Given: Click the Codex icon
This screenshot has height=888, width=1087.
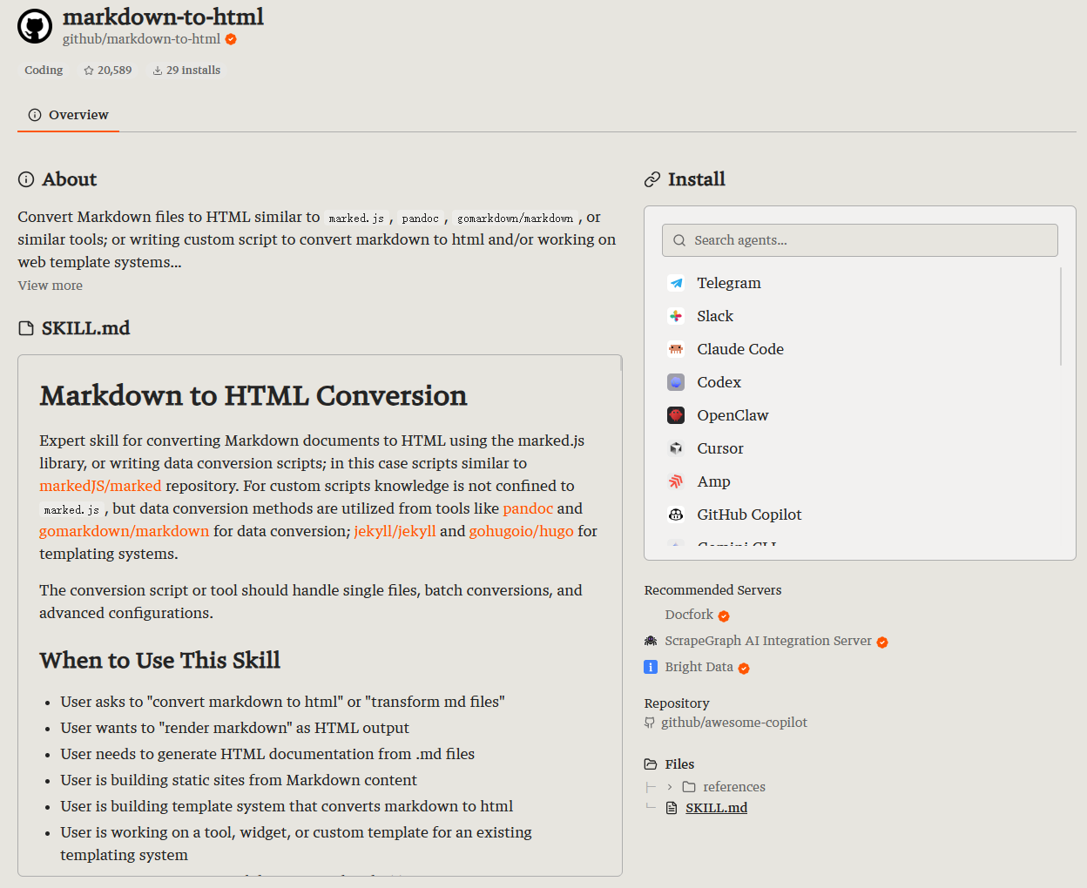Looking at the screenshot, I should click(x=676, y=382).
